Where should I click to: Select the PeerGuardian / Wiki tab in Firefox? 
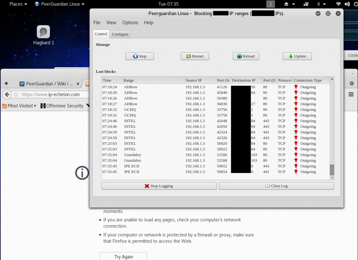coord(49,84)
